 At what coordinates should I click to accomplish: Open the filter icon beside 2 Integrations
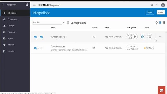pyautogui.click(x=68, y=23)
